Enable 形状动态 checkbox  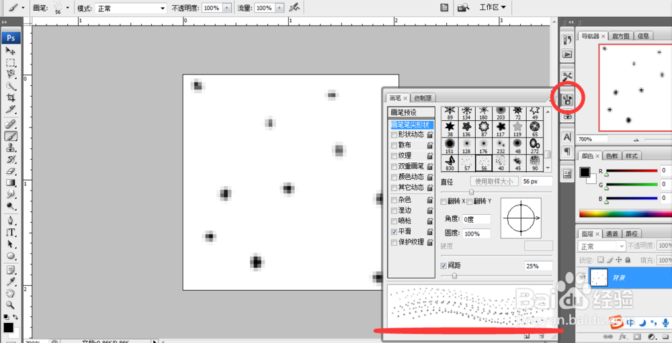coord(394,135)
